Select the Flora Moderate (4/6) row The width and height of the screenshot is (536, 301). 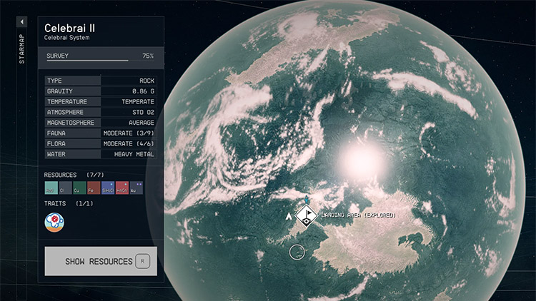tap(101, 143)
